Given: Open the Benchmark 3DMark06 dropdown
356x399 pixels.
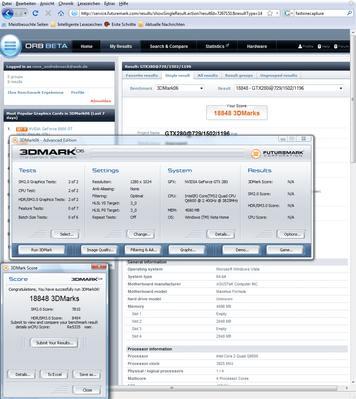Looking at the screenshot, I should click(x=180, y=88).
